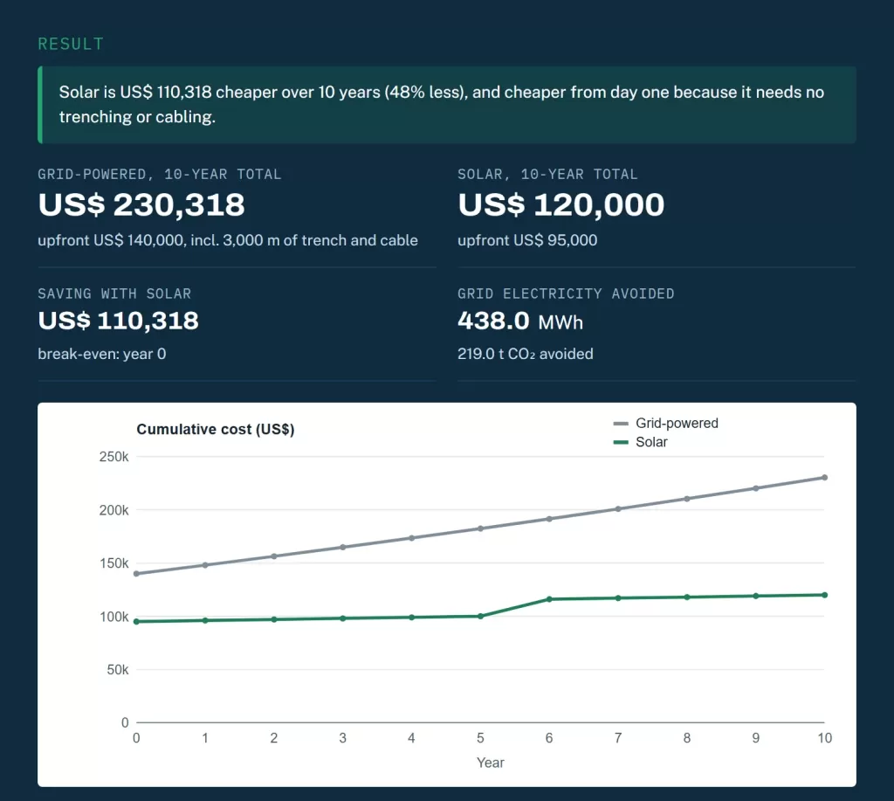The height and width of the screenshot is (801, 894).
Task: Click the 438.0 MWh value
Action: [x=520, y=321]
